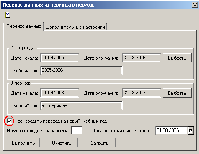Run transfer with the 'Выполнить' button

[23, 143]
